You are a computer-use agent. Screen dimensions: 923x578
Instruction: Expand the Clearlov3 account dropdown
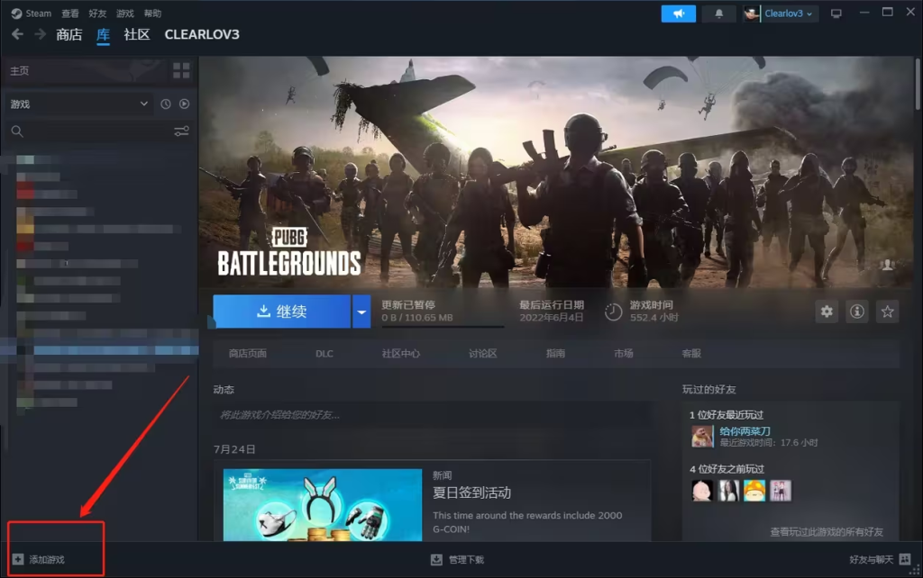coord(788,14)
